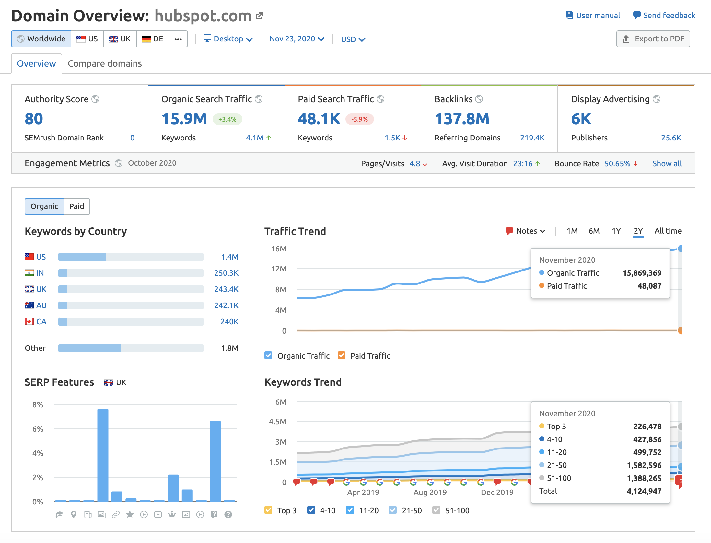Toggle the 11-20 keywords checkbox
Viewport: 711px width, 543px height.
click(350, 510)
